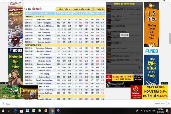This screenshot has width=171, height=114.
Task: Click the FUN88 logo ad
Action: pyautogui.click(x=152, y=51)
